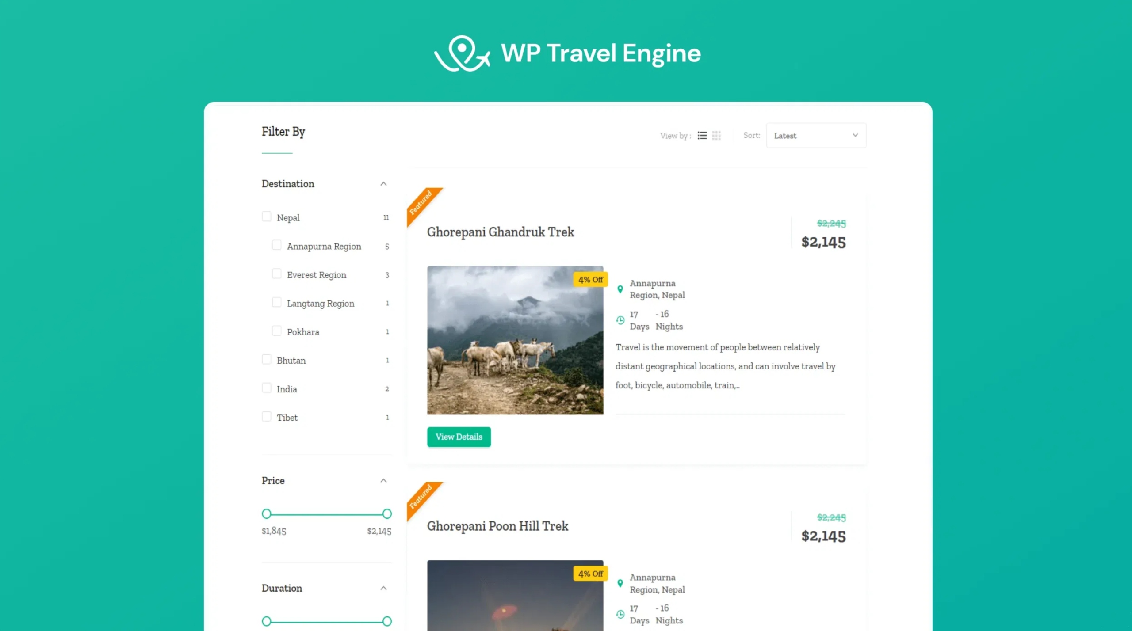The height and width of the screenshot is (631, 1132).
Task: Check the Everest Region filter
Action: 276,274
